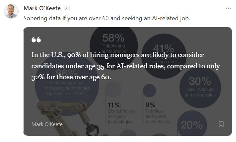Click Mark O'Keefe name inside quote card

47,124
